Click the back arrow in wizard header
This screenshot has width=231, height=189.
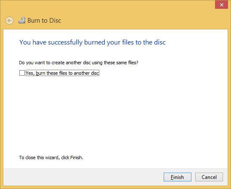click(10, 21)
